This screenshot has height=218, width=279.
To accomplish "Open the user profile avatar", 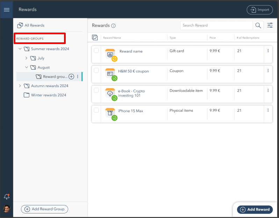I will pos(7,209).
